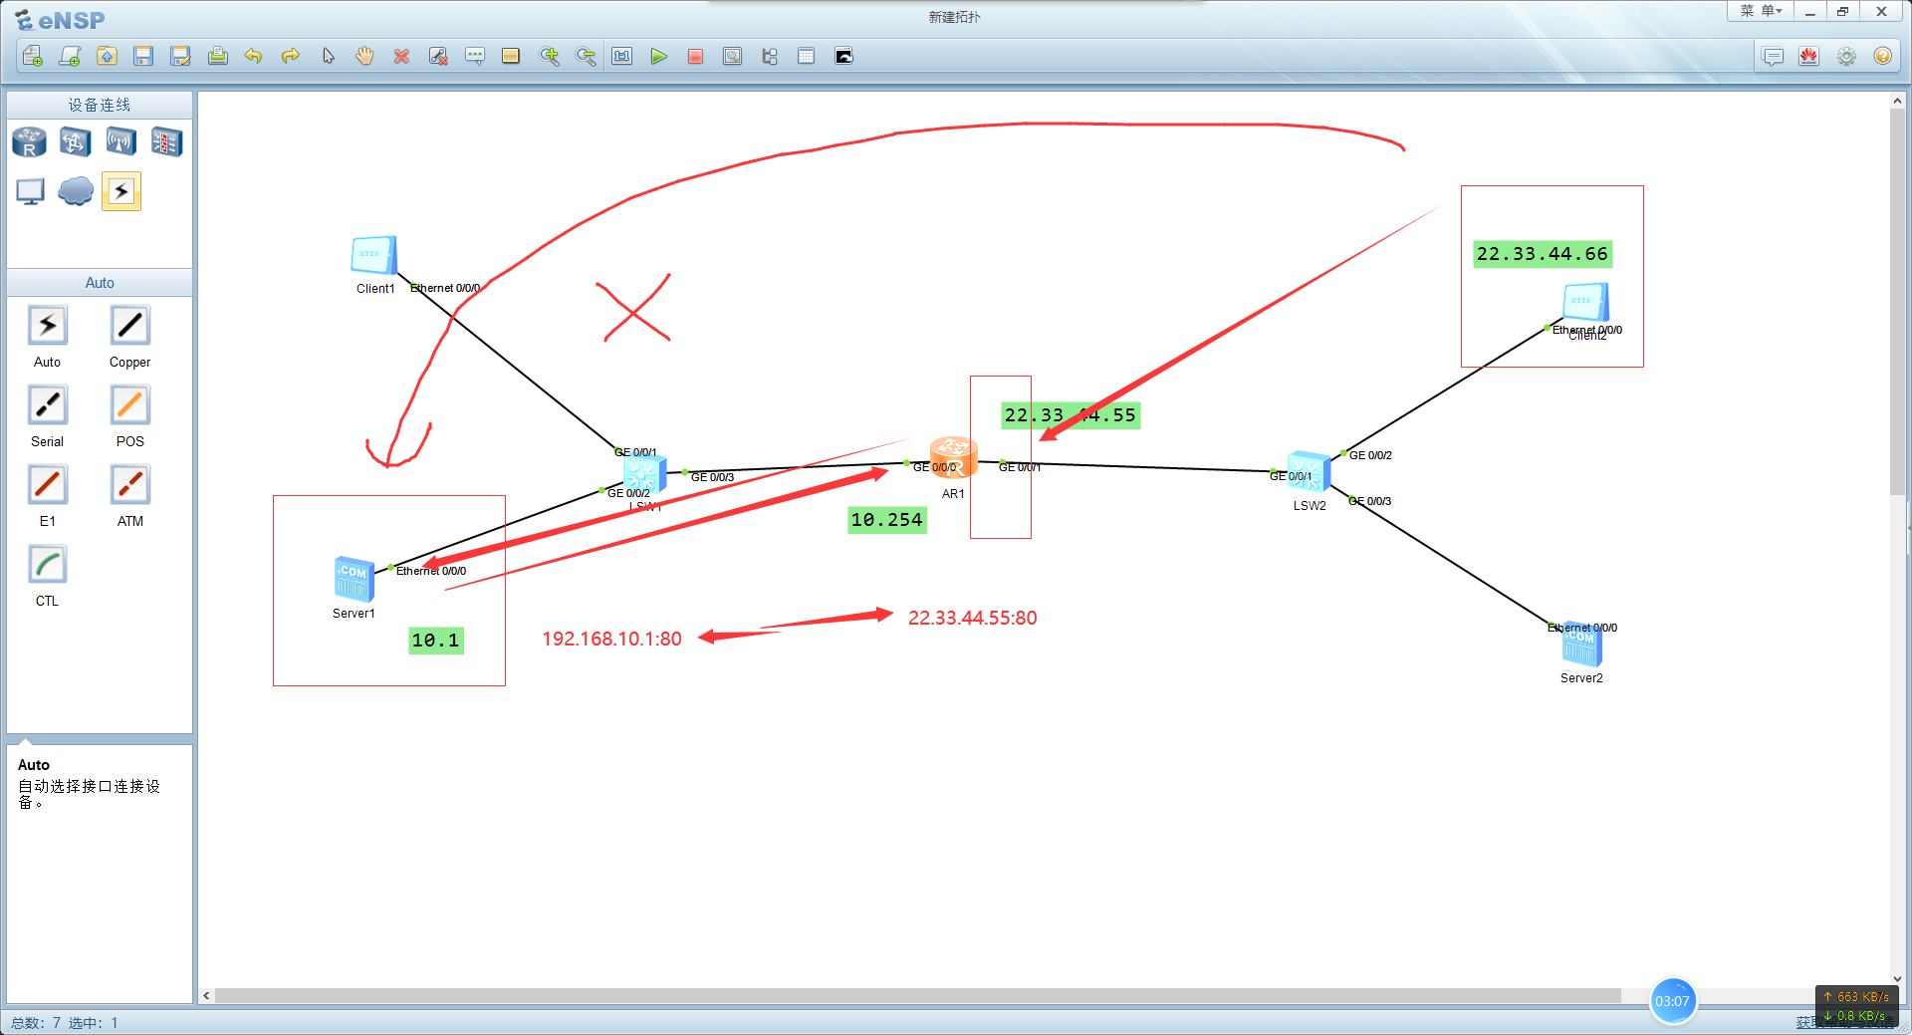Redo the last undone action
Viewport: 1912px width, 1035px height.
click(291, 56)
